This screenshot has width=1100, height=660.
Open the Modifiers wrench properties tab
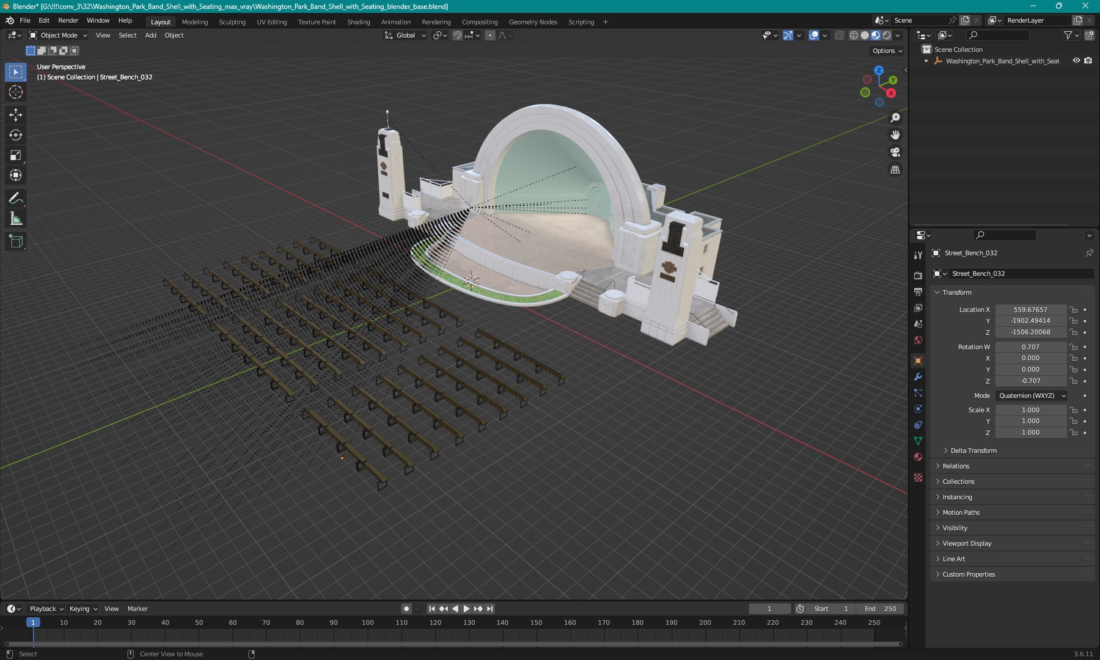pos(918,377)
